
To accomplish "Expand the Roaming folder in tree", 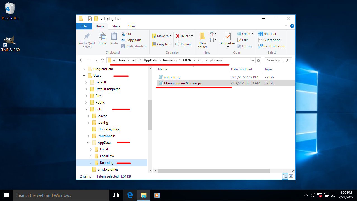I will pyautogui.click(x=91, y=163).
